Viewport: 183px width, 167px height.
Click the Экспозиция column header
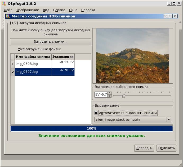tap(63, 57)
